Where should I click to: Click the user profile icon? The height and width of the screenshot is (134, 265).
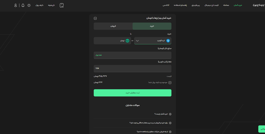pos(16,5)
